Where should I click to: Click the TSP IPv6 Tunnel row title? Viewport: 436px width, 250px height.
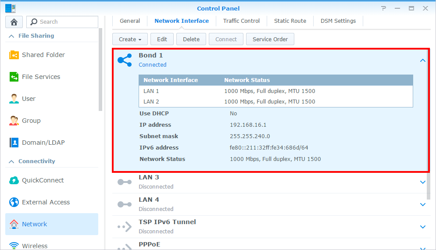point(168,222)
